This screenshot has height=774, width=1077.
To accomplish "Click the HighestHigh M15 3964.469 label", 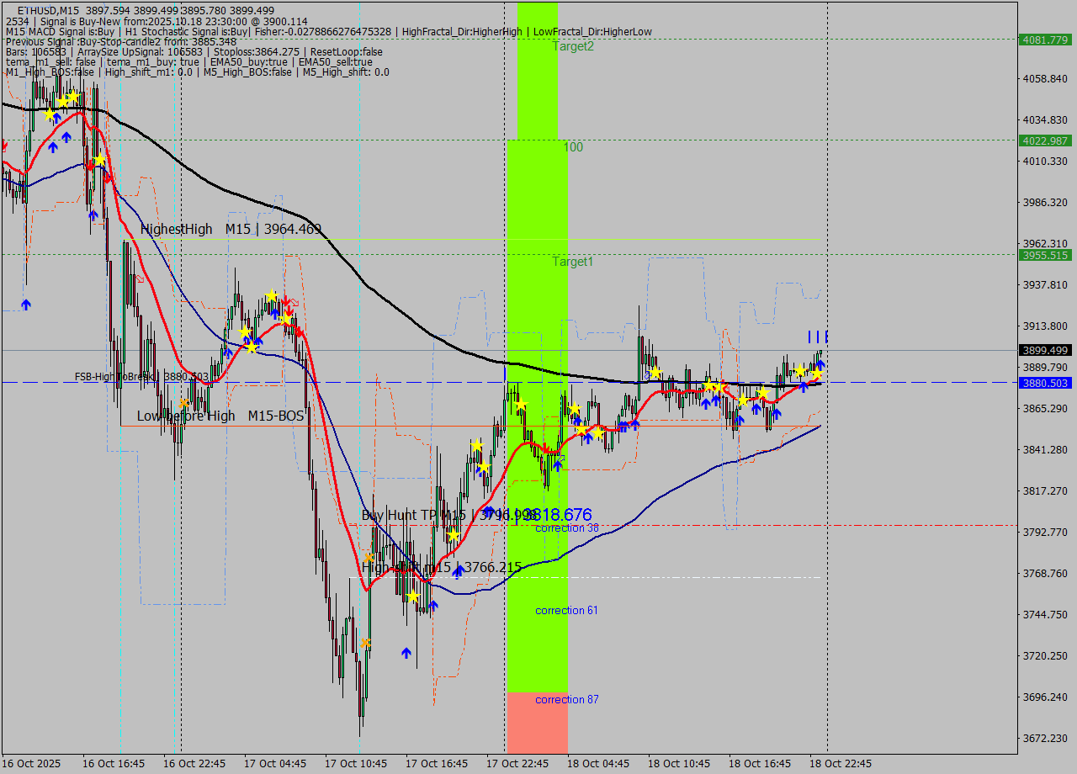I will (x=231, y=229).
